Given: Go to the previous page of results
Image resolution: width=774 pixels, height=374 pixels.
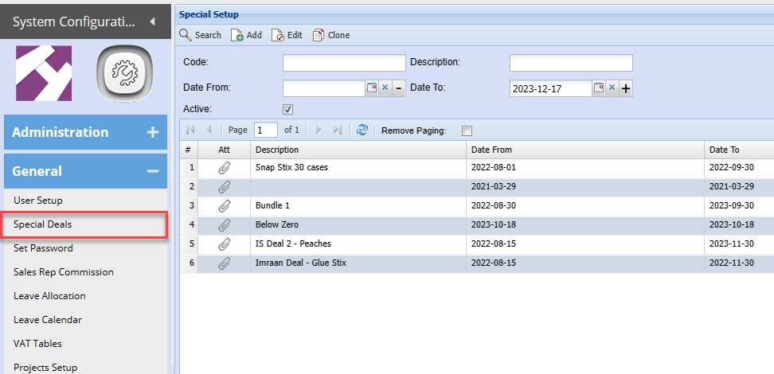Looking at the screenshot, I should [x=209, y=130].
